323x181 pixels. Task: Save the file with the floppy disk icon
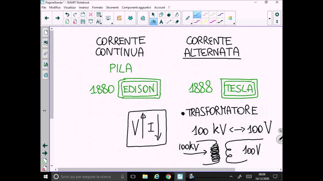(83, 22)
